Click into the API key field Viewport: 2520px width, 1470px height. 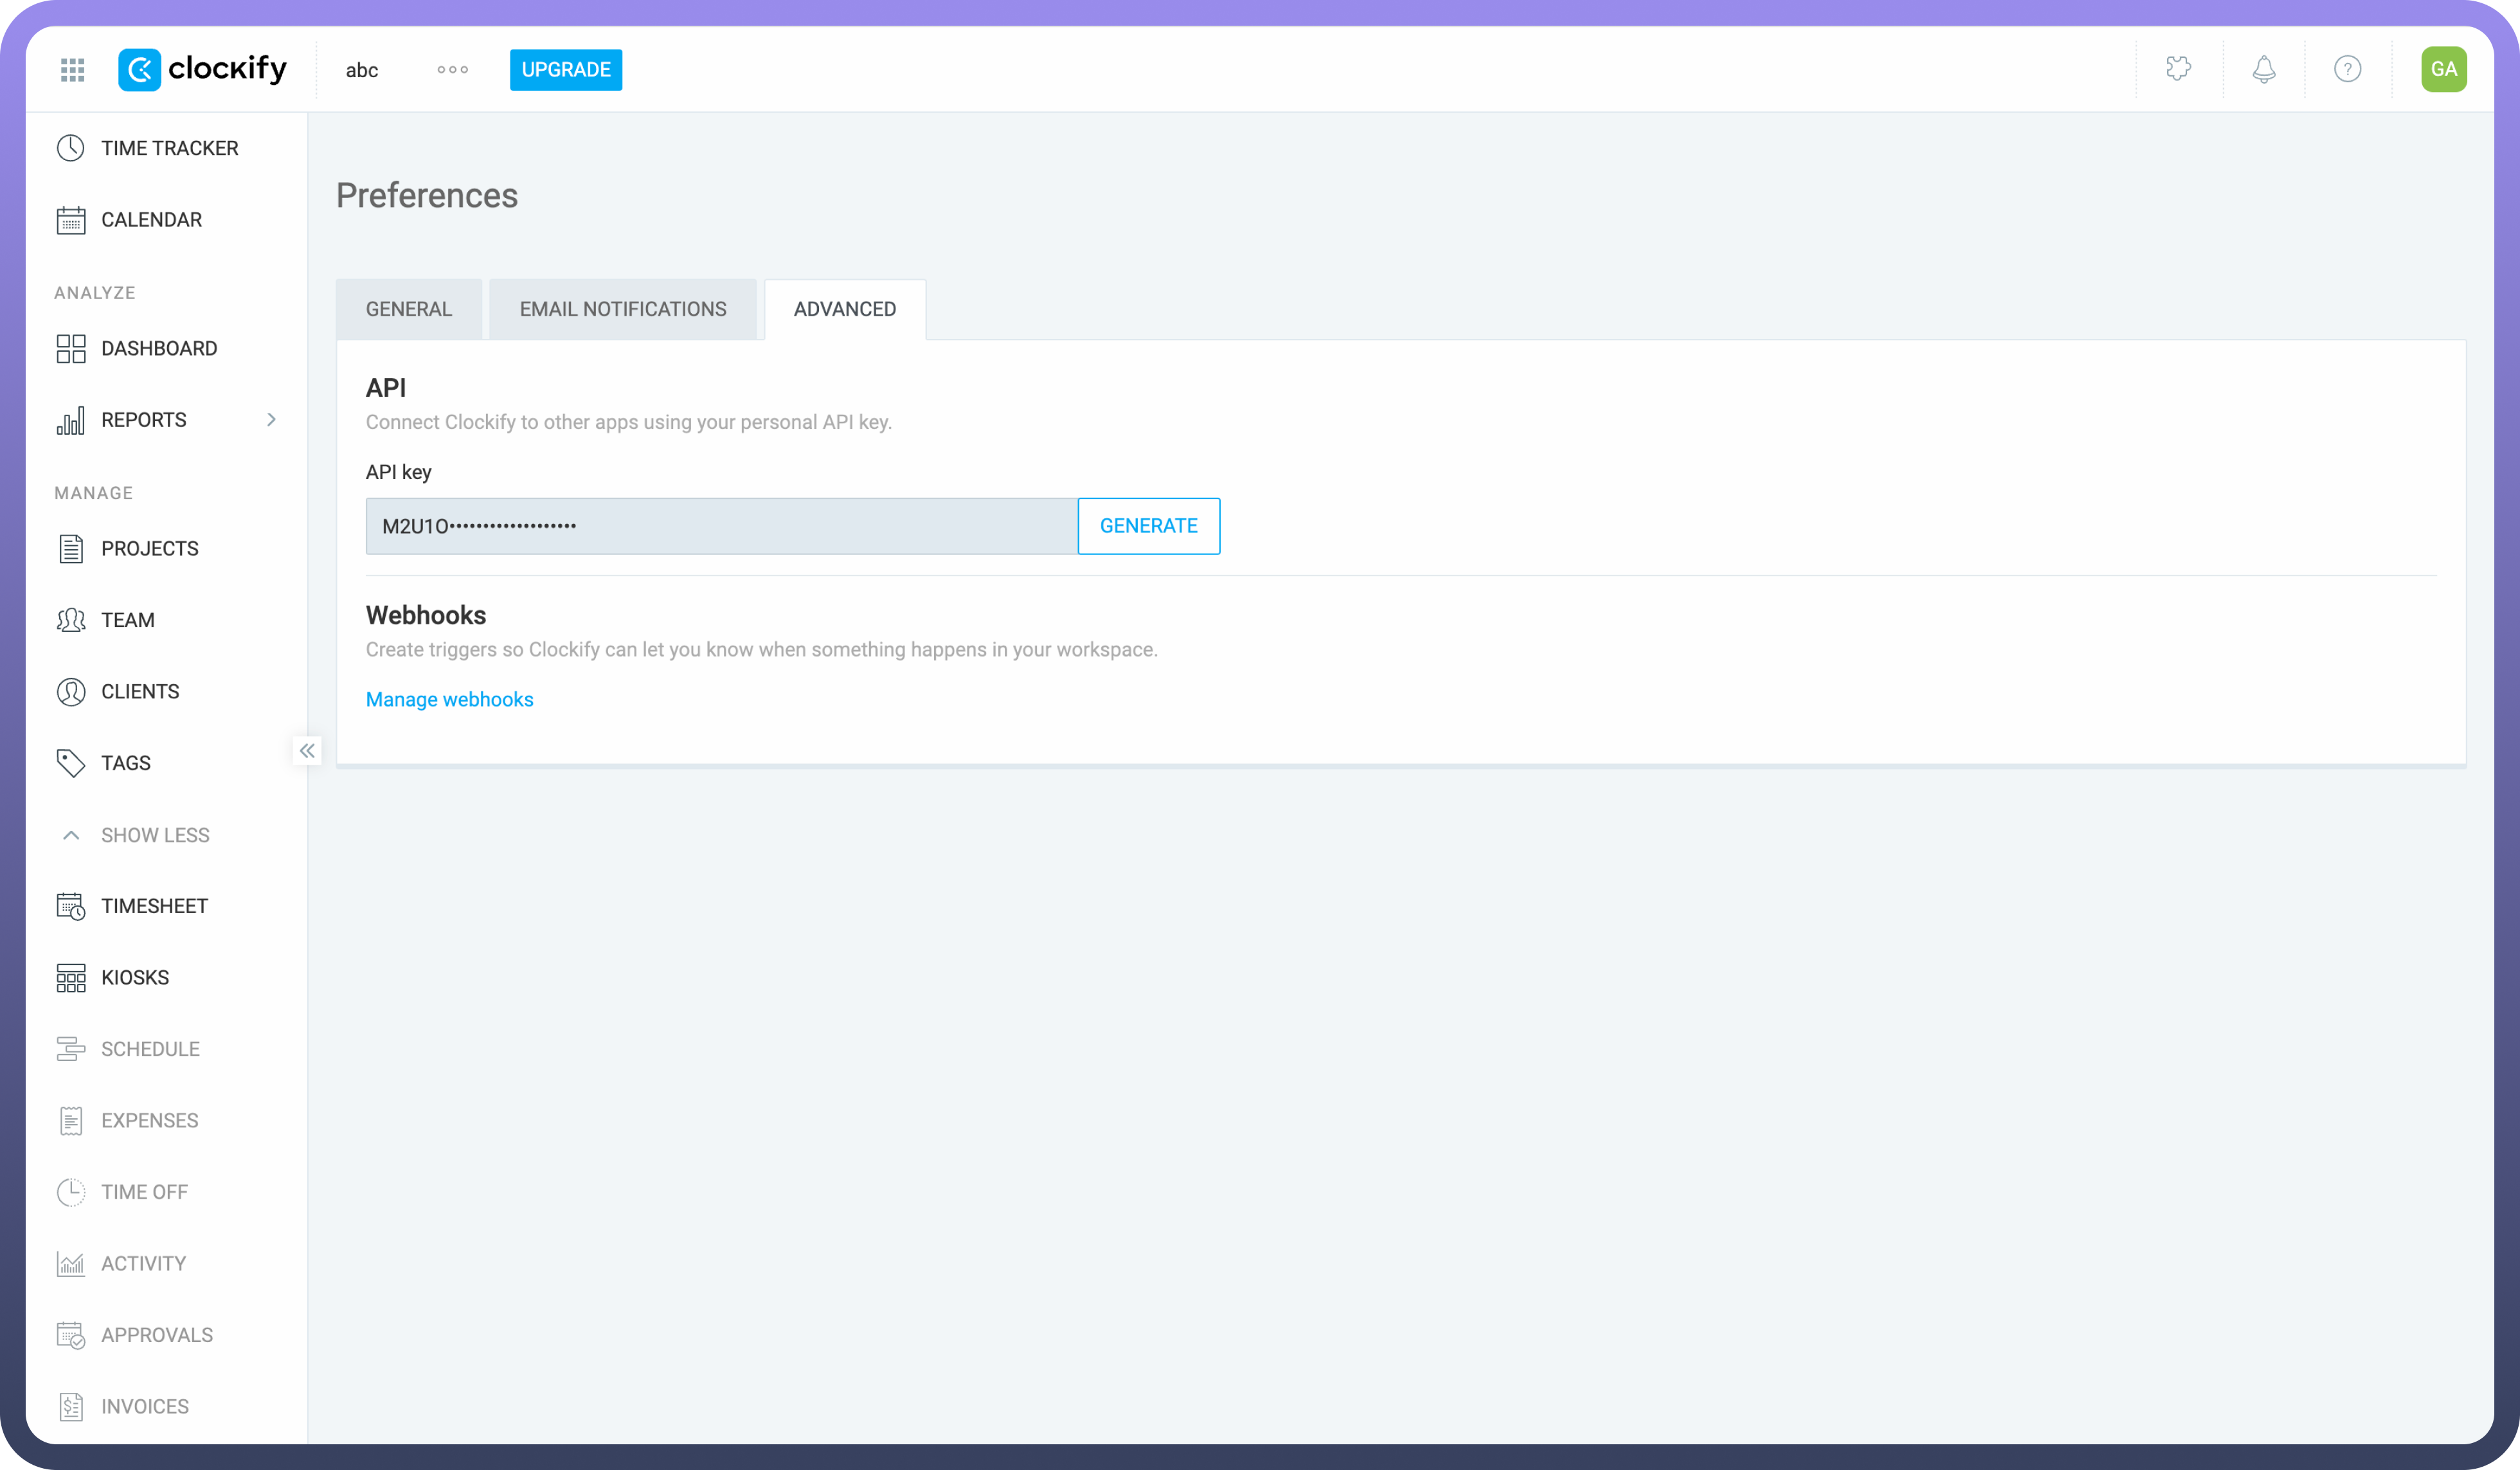[720, 526]
